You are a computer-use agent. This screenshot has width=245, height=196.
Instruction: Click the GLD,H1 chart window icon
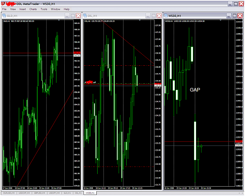(x=4, y=16)
